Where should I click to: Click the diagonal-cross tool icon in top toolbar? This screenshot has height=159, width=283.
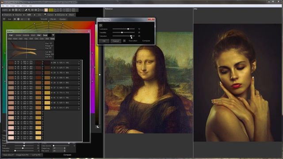(x=19, y=10)
